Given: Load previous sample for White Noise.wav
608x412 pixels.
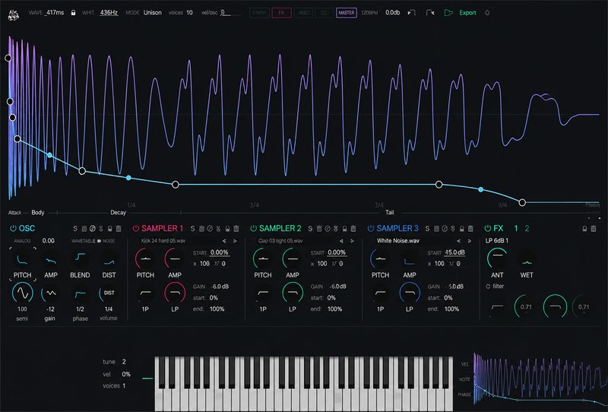Looking at the screenshot, I should point(459,241).
